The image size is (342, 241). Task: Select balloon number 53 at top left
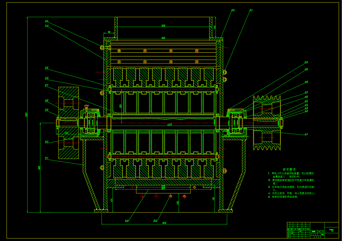47,21
